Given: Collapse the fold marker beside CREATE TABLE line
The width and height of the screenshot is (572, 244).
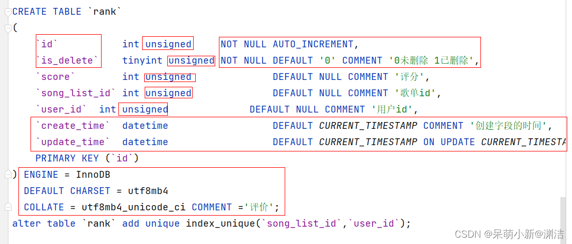Looking at the screenshot, I should coord(8,12).
